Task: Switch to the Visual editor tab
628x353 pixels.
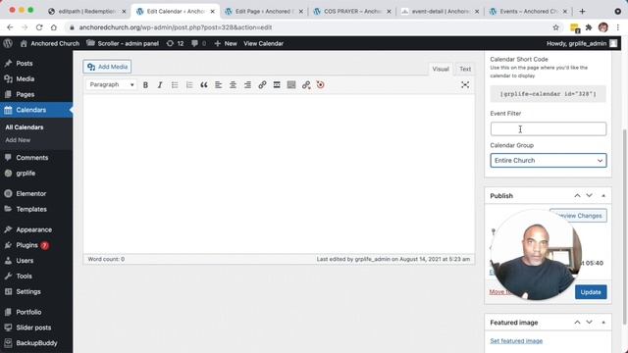Action: click(x=441, y=69)
